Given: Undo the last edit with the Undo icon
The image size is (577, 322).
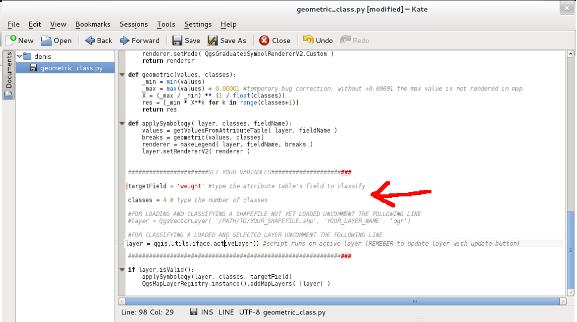Looking at the screenshot, I should [318, 40].
